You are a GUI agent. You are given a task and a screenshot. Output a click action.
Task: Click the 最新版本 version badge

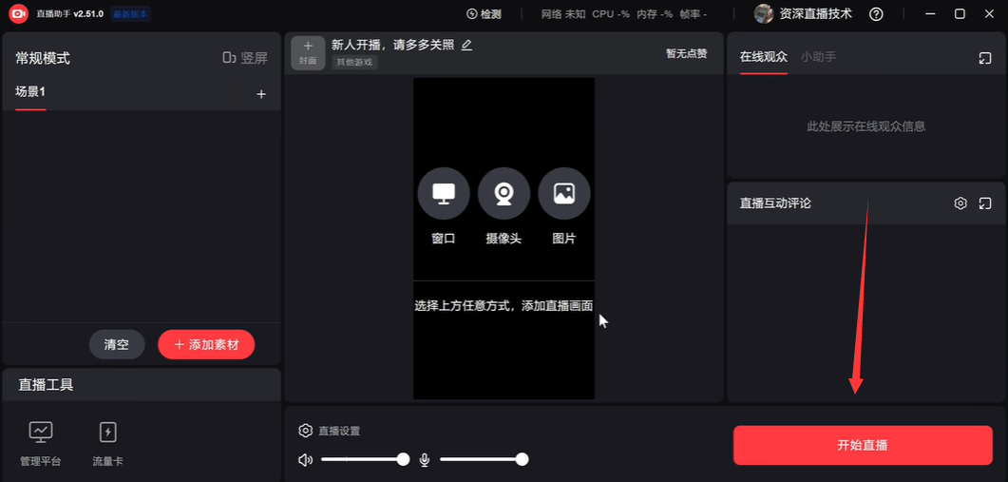coord(130,14)
